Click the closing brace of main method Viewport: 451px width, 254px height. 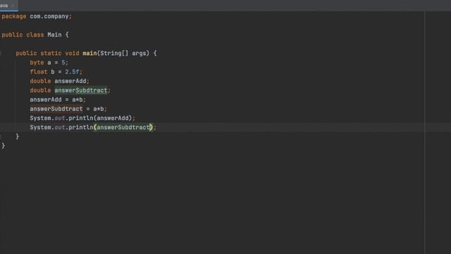(17, 136)
